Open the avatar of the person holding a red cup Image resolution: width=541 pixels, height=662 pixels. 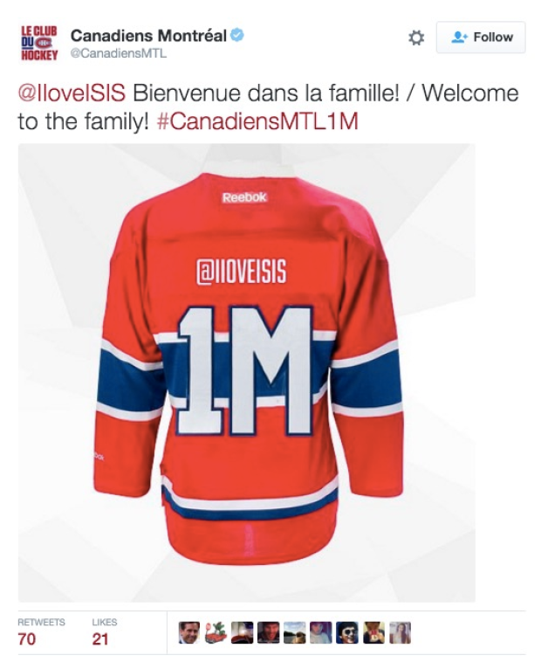373,632
